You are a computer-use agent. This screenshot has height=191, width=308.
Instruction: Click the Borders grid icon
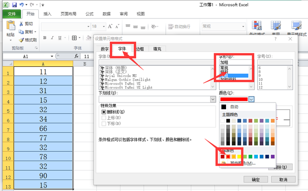coord(74,38)
